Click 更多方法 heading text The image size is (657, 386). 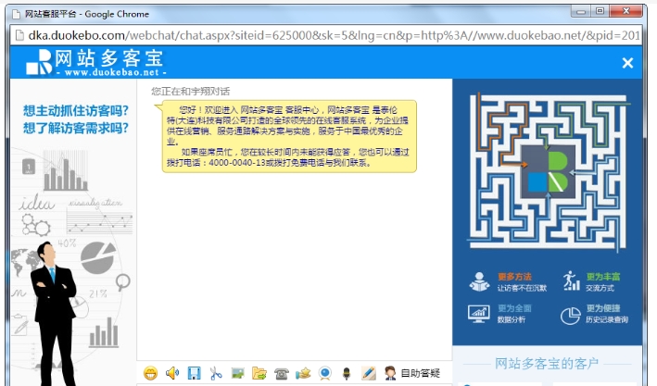tap(514, 277)
